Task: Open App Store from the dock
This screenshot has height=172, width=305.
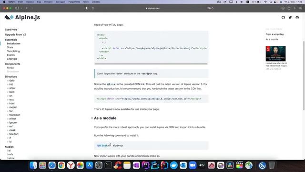Action: (89, 165)
